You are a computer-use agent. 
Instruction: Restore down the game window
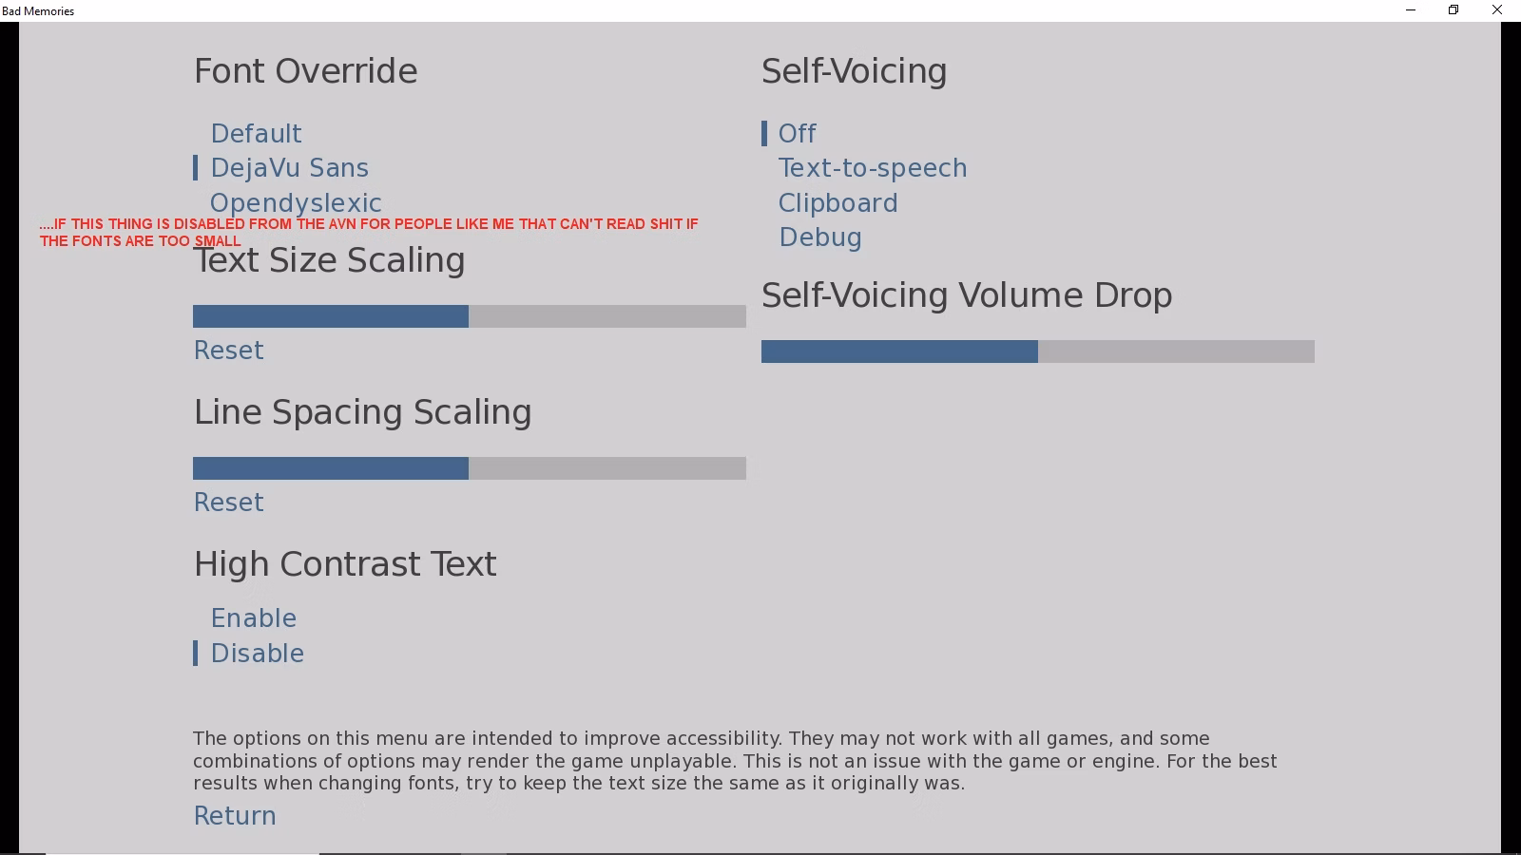1454,10
